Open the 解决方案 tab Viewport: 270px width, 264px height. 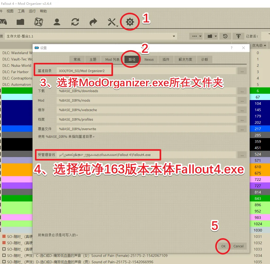click(x=185, y=59)
